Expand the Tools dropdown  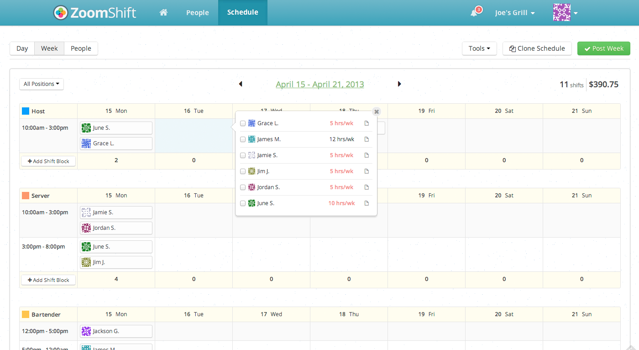coord(479,48)
